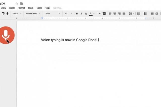161x107 pixels.
Task: Insert a bulleted list
Action: (x=145, y=14)
